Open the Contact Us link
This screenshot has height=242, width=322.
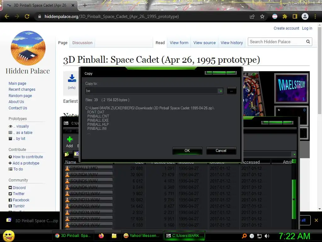tap(18, 108)
